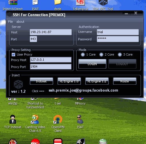Minimize the SSH For Connection window
Image resolution: width=146 pixels, height=144 pixels.
[126, 14]
